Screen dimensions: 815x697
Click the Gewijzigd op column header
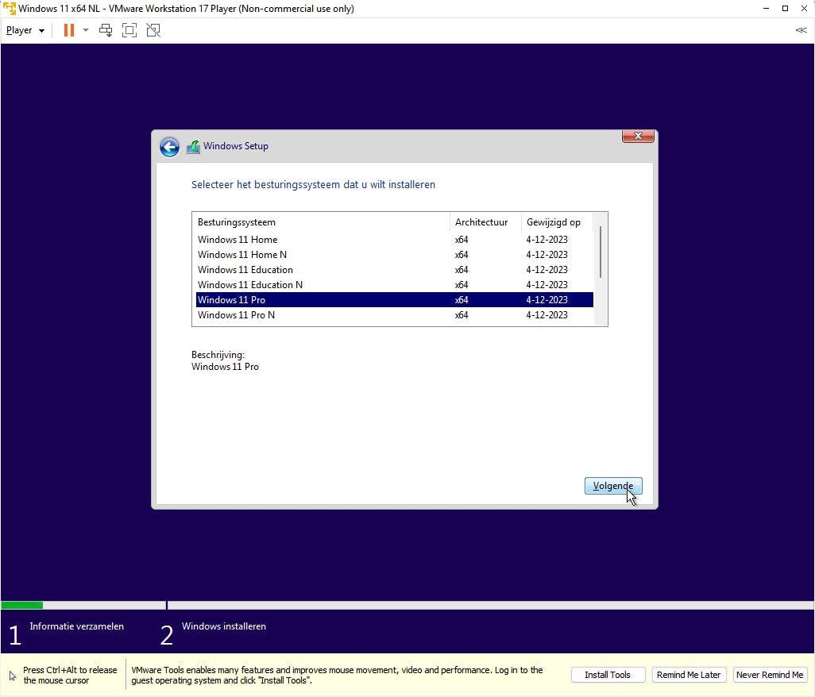[x=557, y=222]
